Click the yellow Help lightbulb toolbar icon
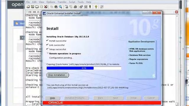 point(96,7)
